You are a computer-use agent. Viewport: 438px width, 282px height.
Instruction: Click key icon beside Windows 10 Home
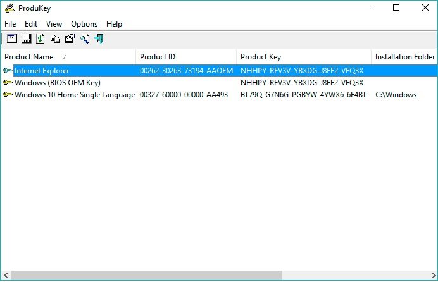8,95
